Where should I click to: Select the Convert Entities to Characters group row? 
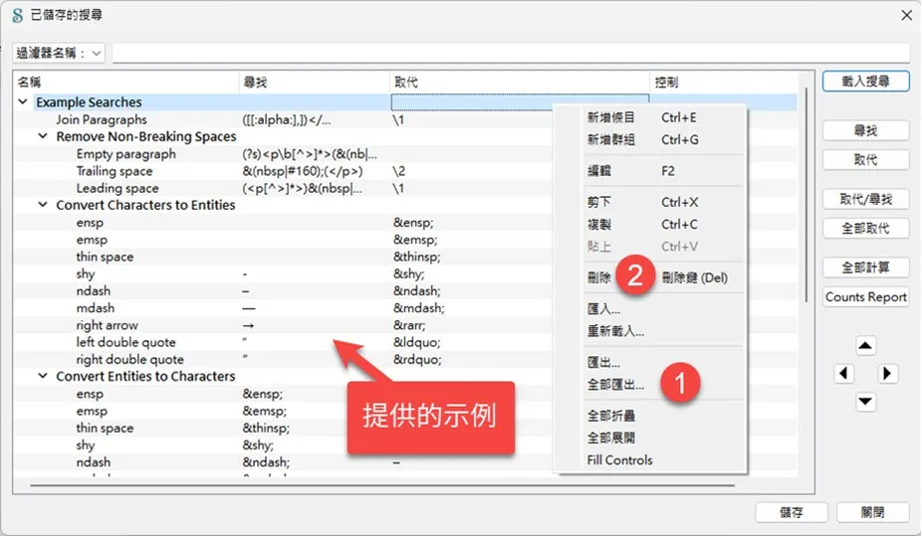click(x=145, y=376)
